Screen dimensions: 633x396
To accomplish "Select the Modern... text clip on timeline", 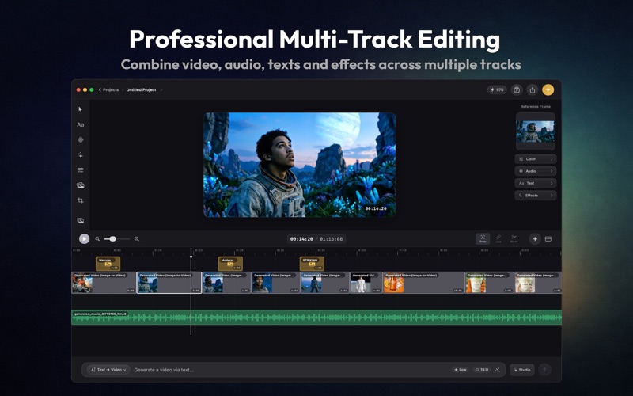I will coord(230,264).
